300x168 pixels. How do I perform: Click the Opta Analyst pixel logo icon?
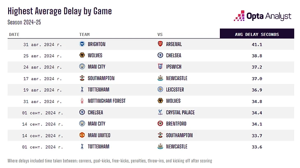pyautogui.click(x=239, y=16)
